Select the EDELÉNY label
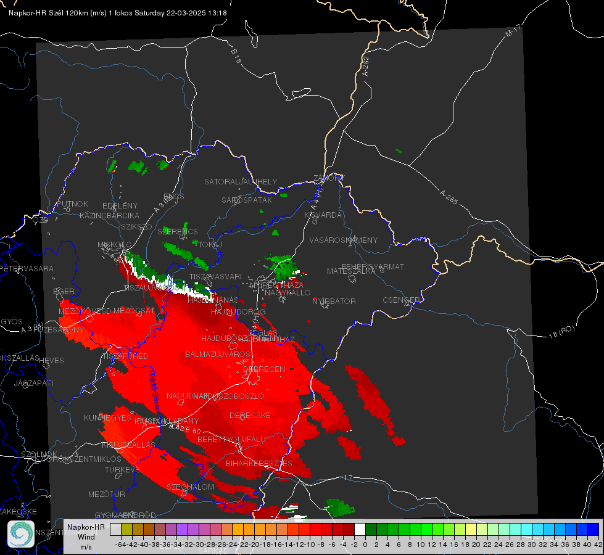Viewport: 604px width, 555px height. pos(120,206)
